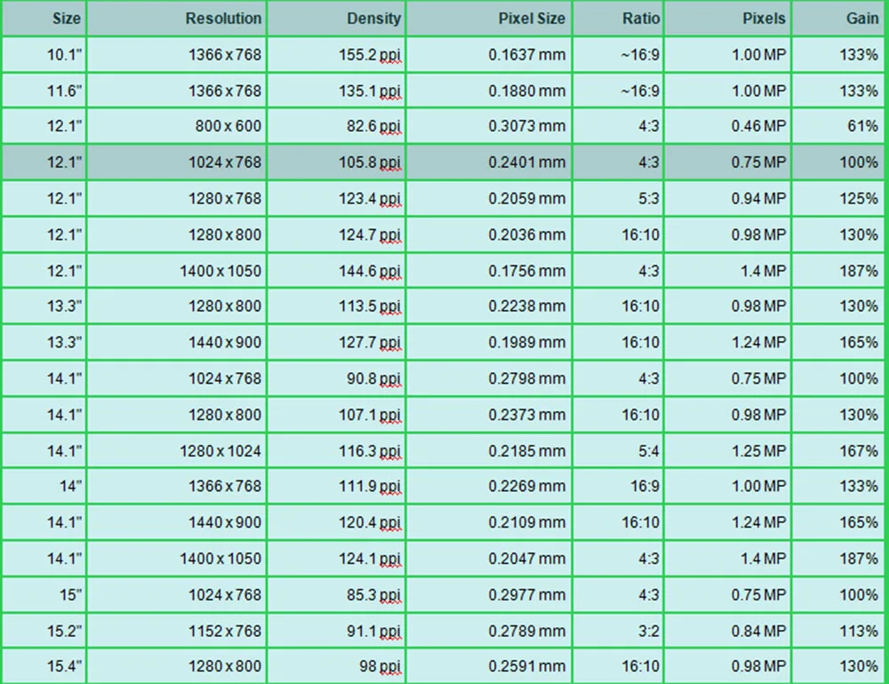Select the 1280 x 768 resolution cell
The image size is (889, 684).
tap(177, 199)
